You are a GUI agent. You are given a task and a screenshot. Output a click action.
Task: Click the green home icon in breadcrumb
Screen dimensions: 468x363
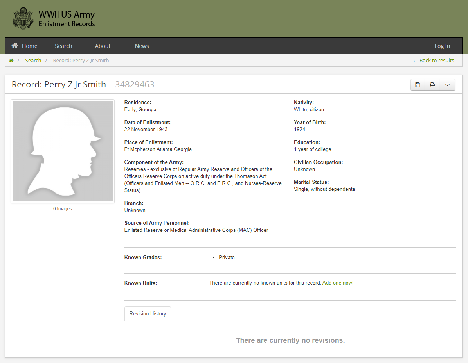coord(11,60)
